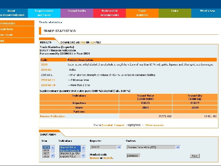Open the Russian Federation partner link
The width and height of the screenshot is (221, 166).
(x=52, y=116)
